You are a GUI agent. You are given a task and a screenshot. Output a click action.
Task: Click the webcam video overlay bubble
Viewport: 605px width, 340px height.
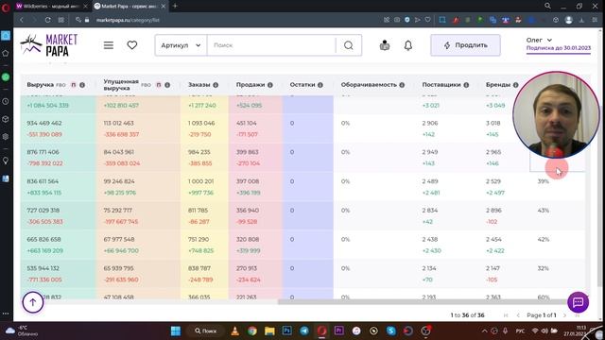[556, 115]
